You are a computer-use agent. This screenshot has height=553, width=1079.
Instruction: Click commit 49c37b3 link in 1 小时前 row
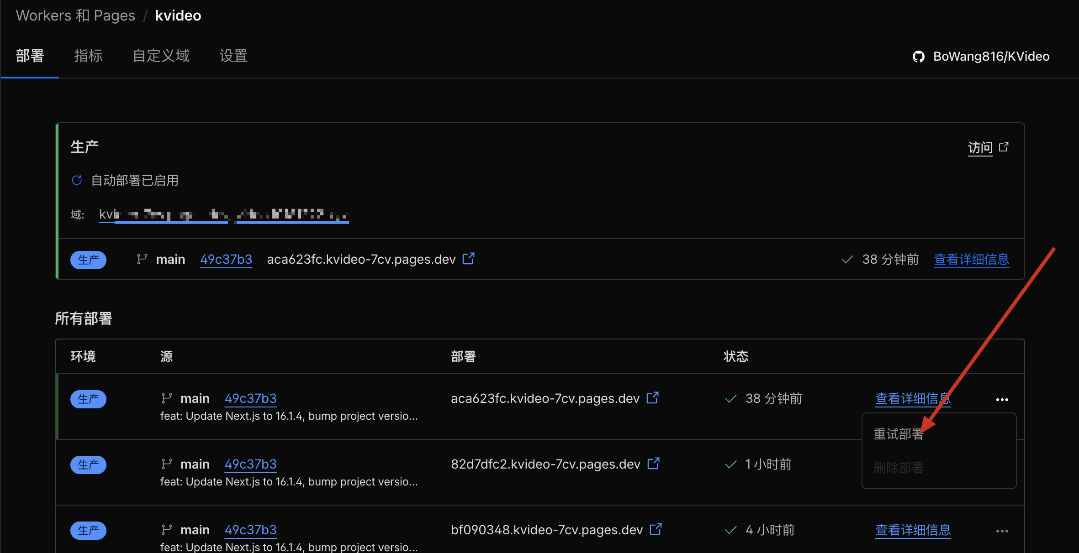pos(250,464)
